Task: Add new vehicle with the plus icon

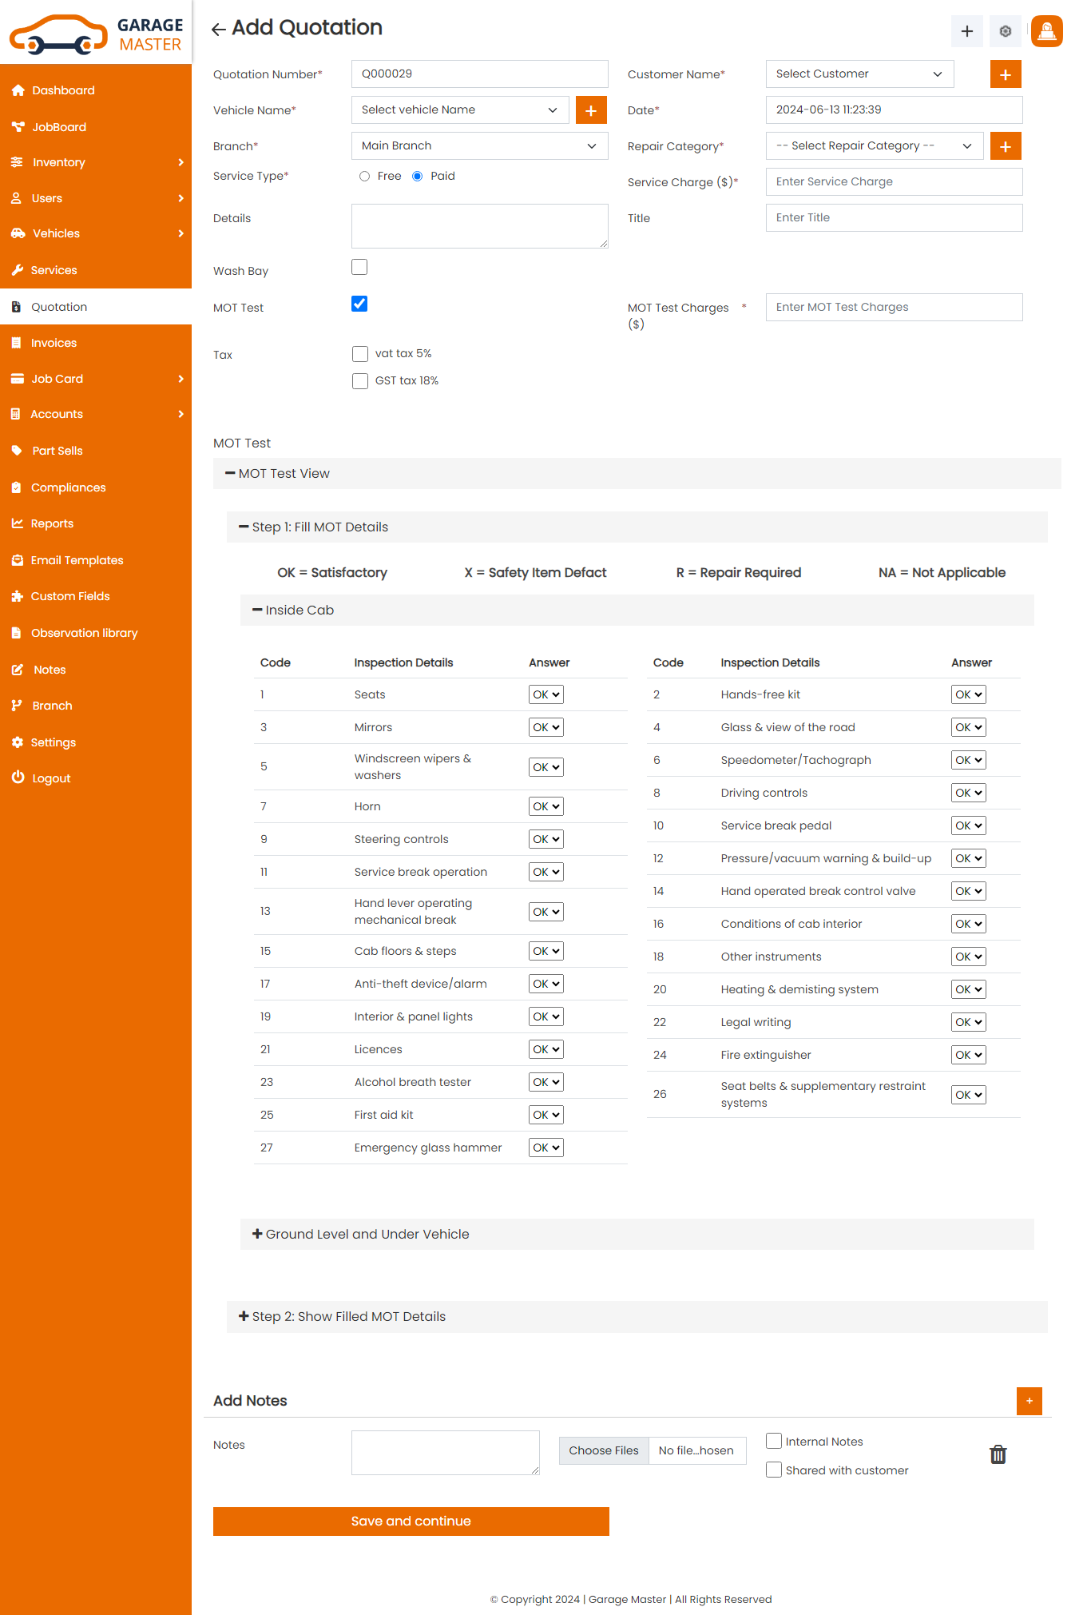Action: (x=590, y=110)
